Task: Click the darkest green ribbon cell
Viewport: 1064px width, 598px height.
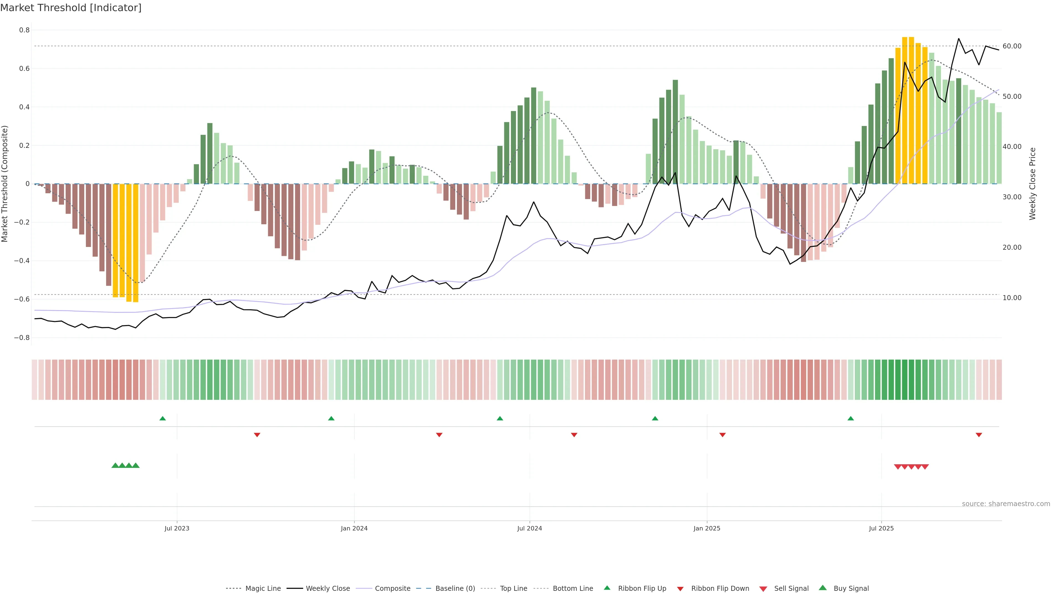Action: click(905, 380)
